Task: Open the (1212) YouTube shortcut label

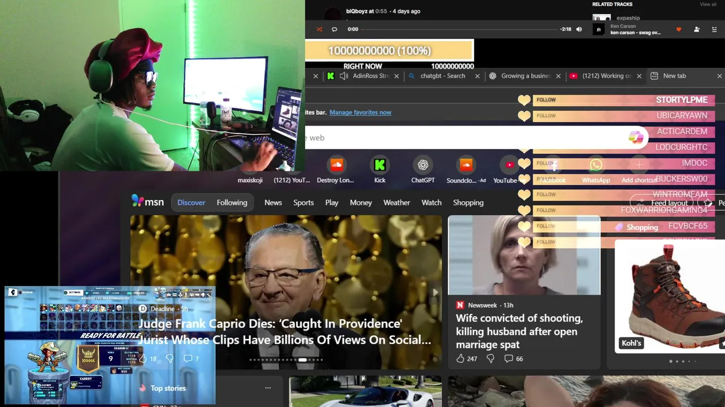Action: tap(292, 180)
